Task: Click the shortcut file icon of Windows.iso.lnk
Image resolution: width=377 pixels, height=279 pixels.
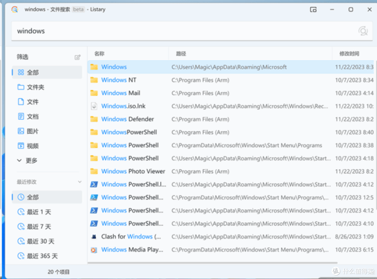Action: [x=94, y=106]
